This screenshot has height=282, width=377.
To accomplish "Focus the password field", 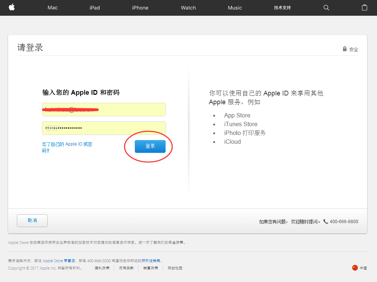I will pyautogui.click(x=104, y=128).
